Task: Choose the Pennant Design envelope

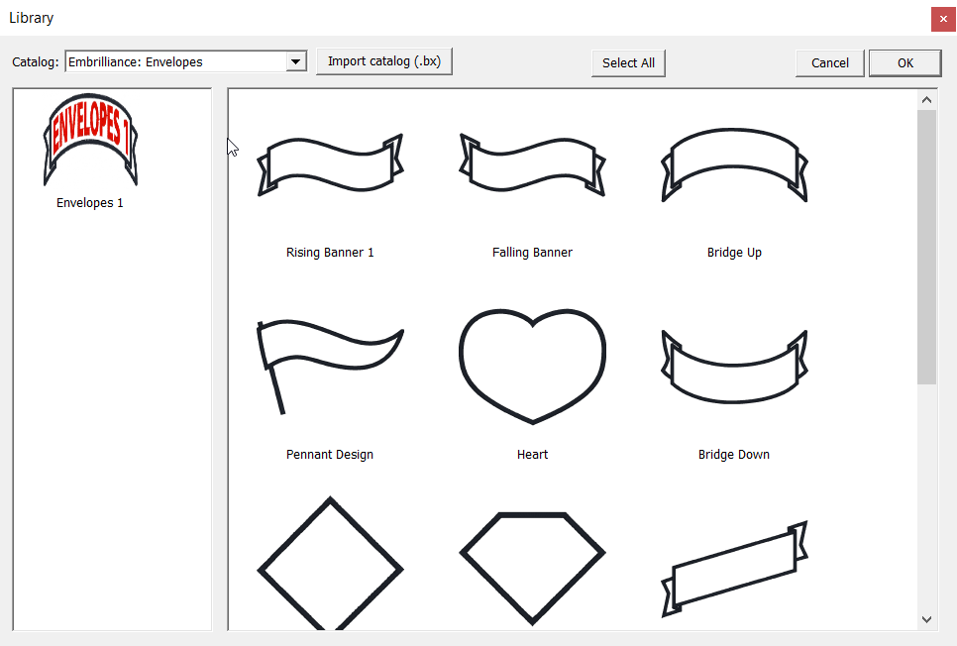Action: pos(330,367)
